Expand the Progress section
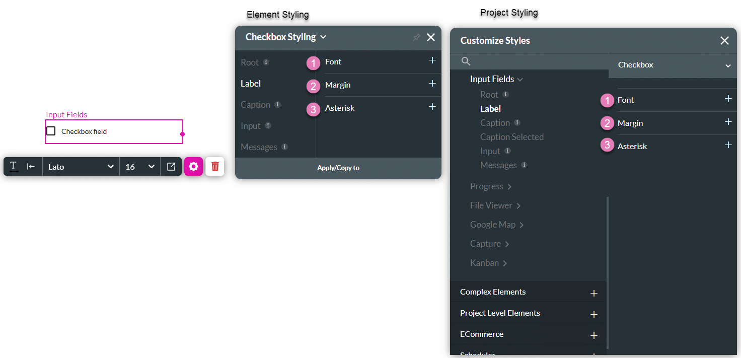Image resolution: width=741 pixels, height=358 pixels. [x=491, y=186]
